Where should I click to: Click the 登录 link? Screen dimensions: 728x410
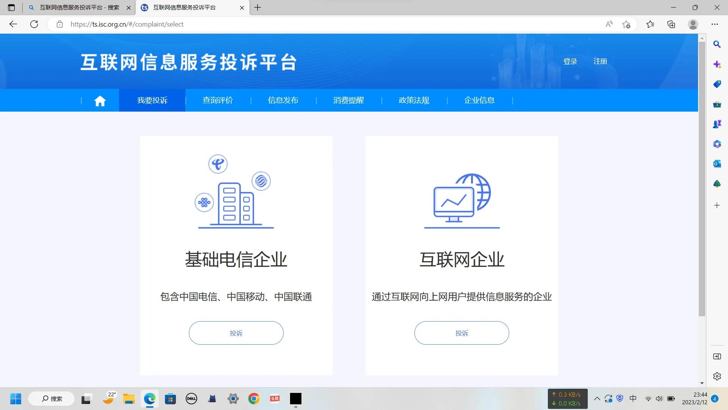pos(570,61)
